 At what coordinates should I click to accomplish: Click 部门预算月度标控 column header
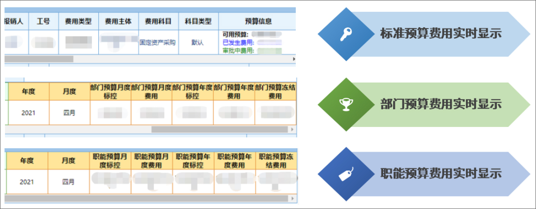(x=110, y=91)
